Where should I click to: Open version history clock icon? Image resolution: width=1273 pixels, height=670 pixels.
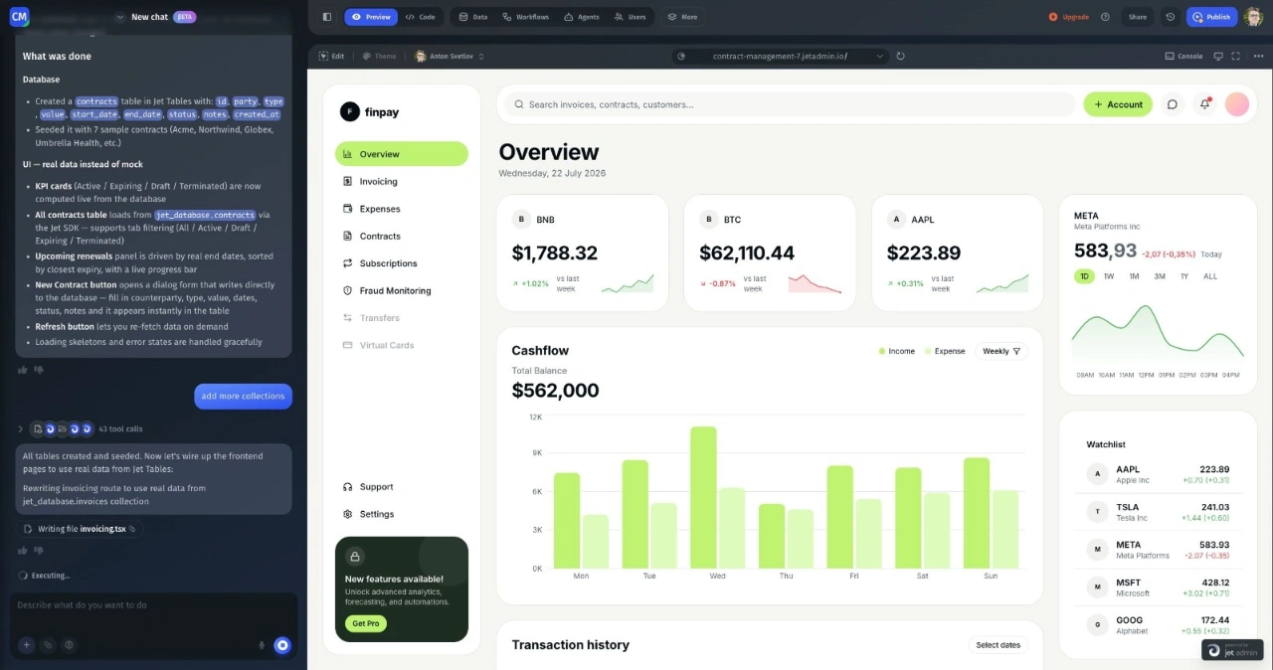point(1171,17)
